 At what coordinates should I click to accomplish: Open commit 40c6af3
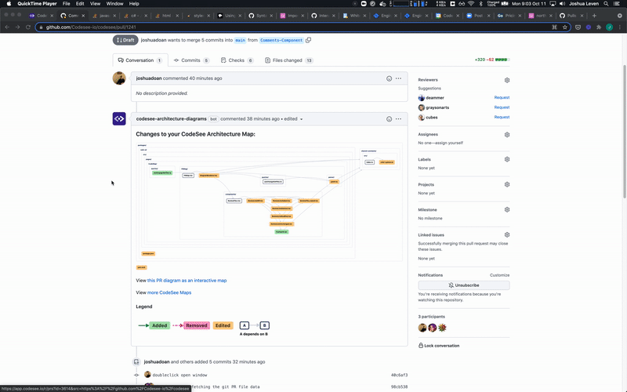click(x=399, y=376)
